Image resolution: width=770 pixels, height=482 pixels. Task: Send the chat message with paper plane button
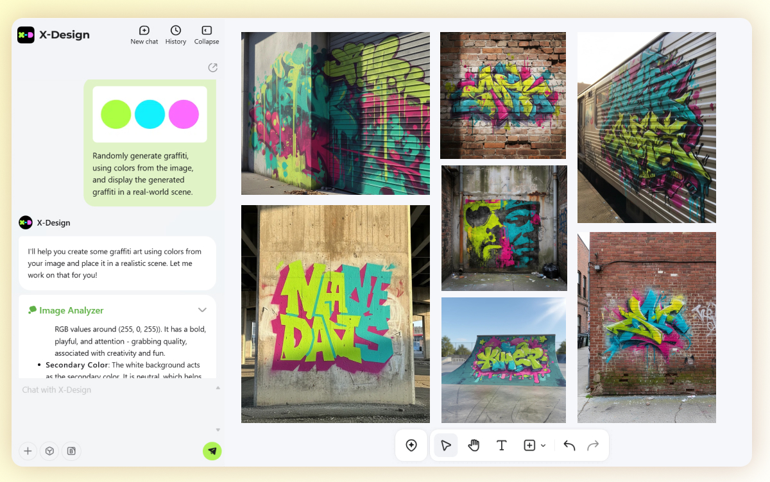(212, 451)
